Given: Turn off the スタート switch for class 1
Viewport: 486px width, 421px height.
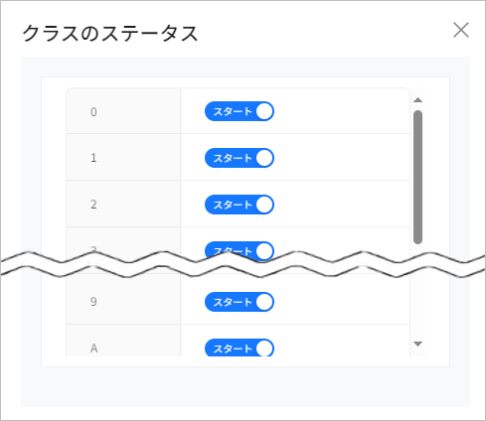Looking at the screenshot, I should [x=240, y=158].
